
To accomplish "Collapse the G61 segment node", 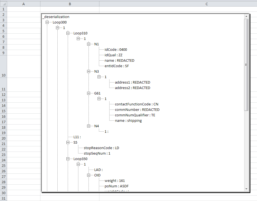I will (89, 93).
